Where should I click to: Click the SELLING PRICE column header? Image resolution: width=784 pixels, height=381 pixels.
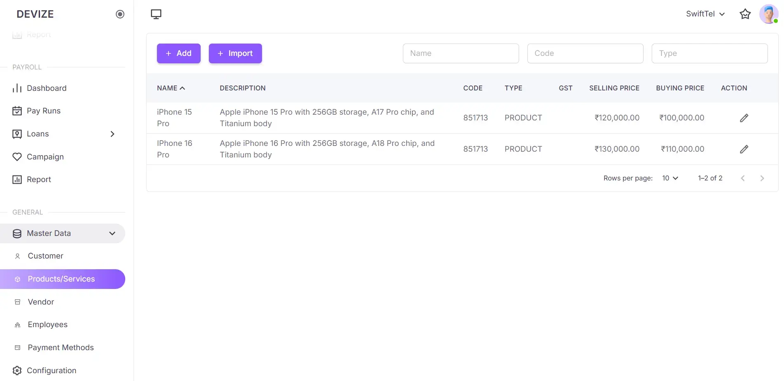point(614,88)
